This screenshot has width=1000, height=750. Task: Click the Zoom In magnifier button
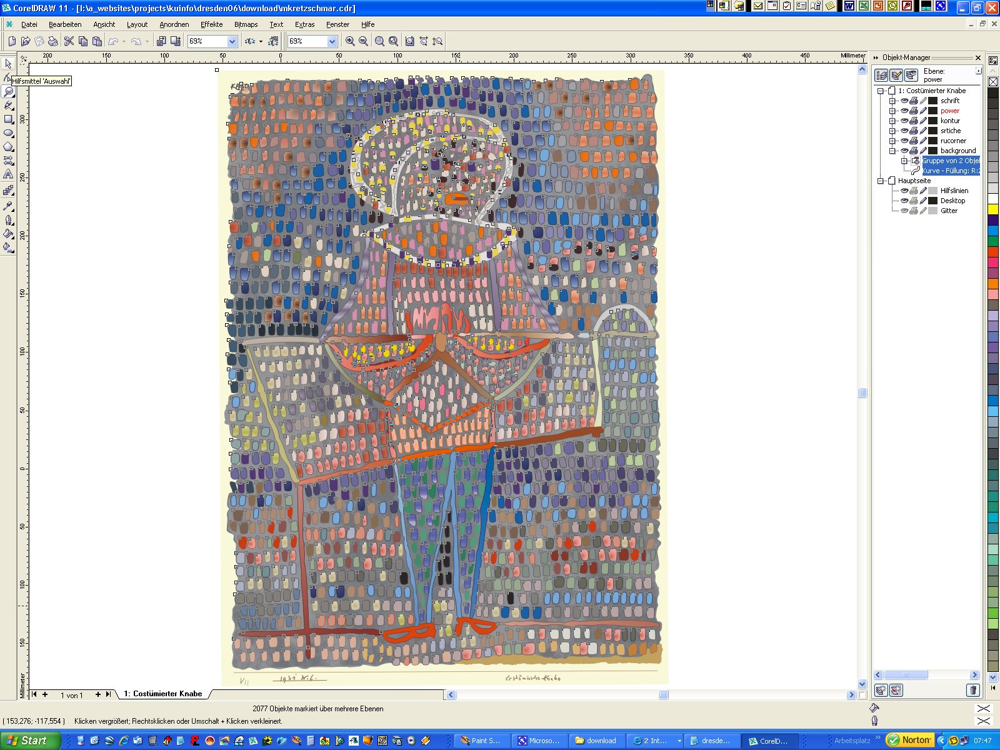click(x=350, y=41)
